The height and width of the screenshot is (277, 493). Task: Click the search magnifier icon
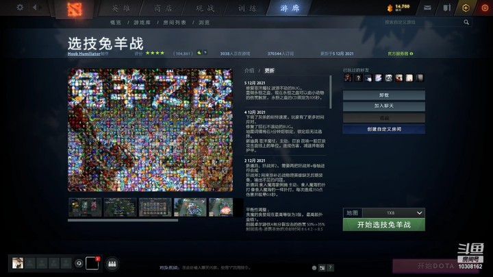[x=466, y=22]
